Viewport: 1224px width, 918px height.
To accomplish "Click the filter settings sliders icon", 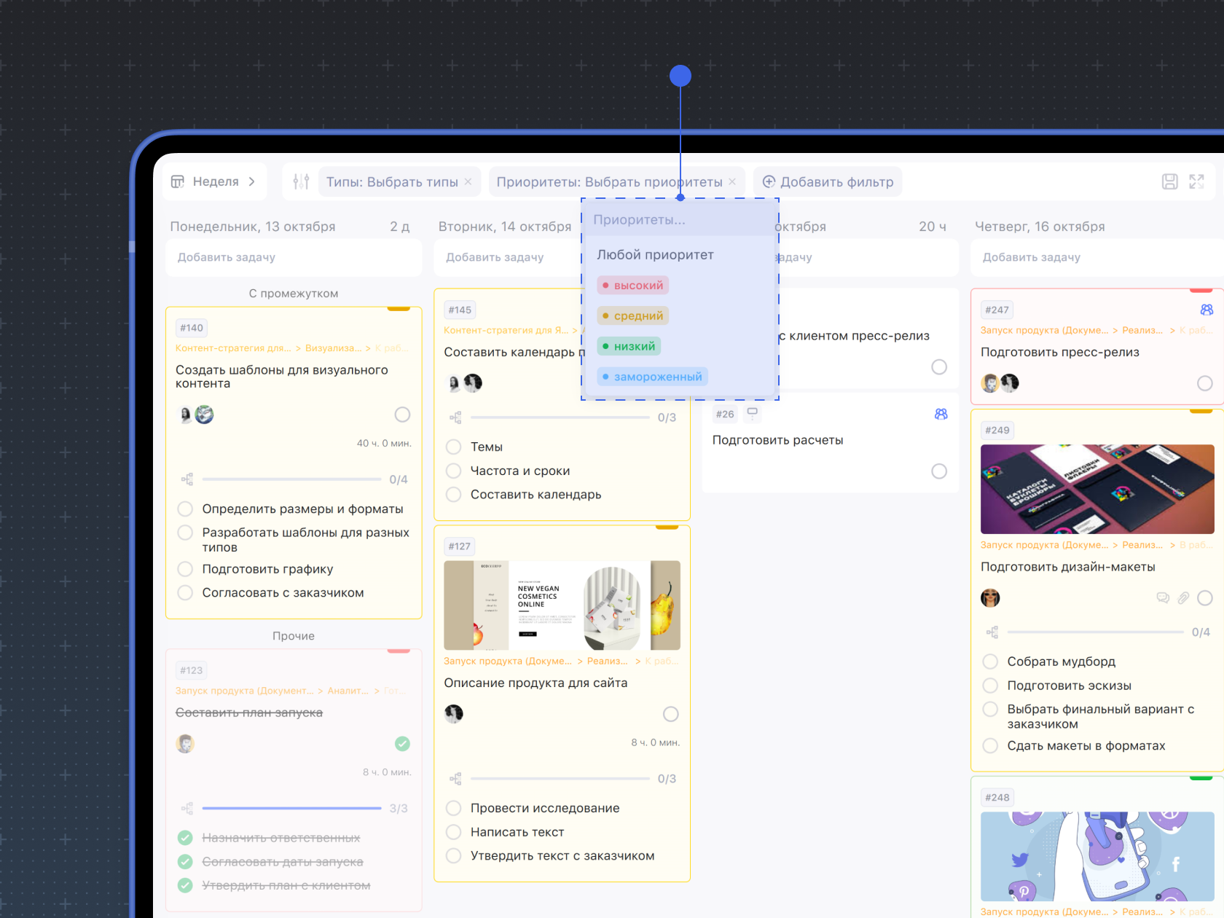I will [301, 181].
